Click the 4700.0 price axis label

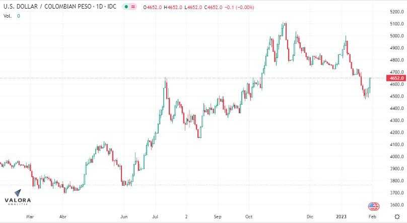tap(396, 72)
